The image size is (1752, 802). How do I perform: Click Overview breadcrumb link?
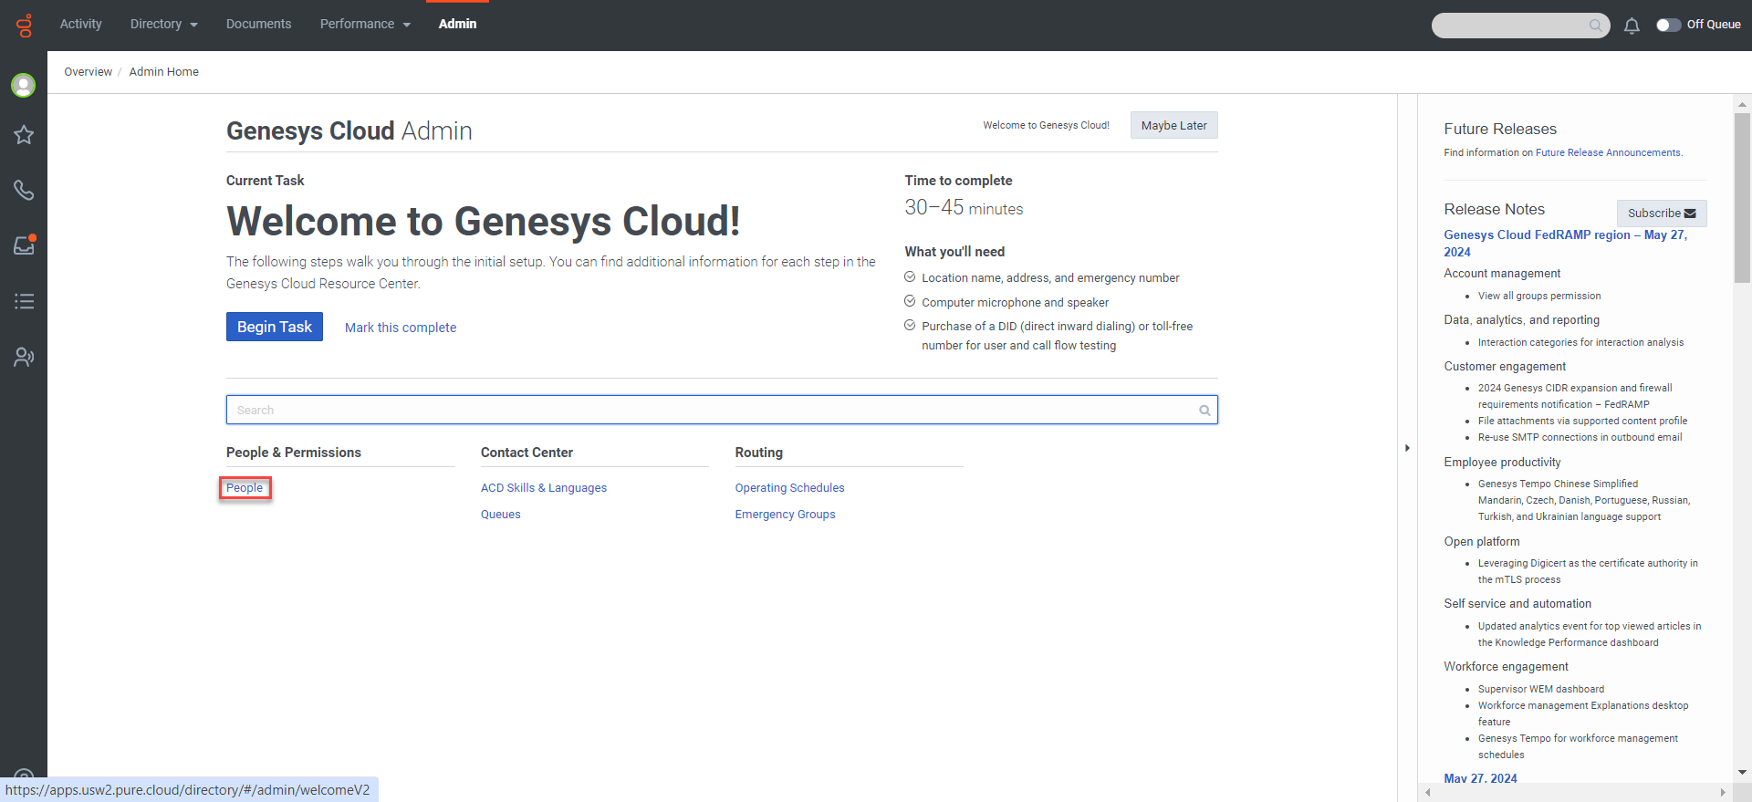click(x=88, y=72)
